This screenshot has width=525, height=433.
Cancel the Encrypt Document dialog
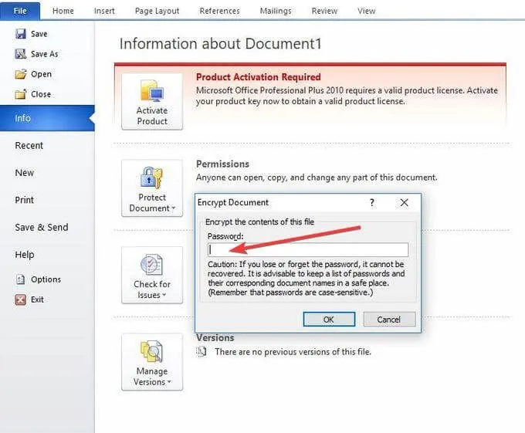(x=388, y=319)
